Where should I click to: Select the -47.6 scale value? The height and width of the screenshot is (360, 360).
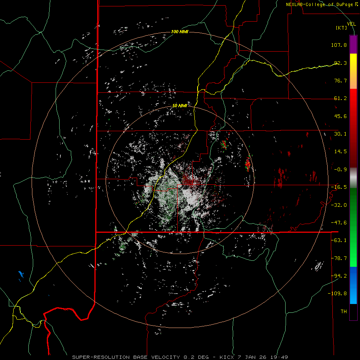[x=339, y=223]
